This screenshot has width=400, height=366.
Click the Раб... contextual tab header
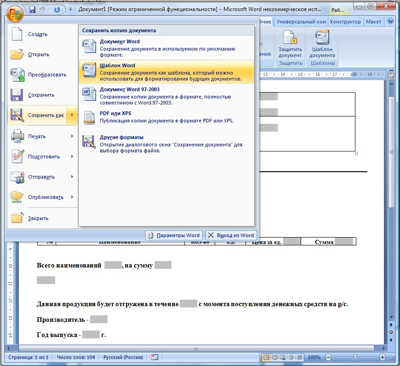(x=338, y=10)
